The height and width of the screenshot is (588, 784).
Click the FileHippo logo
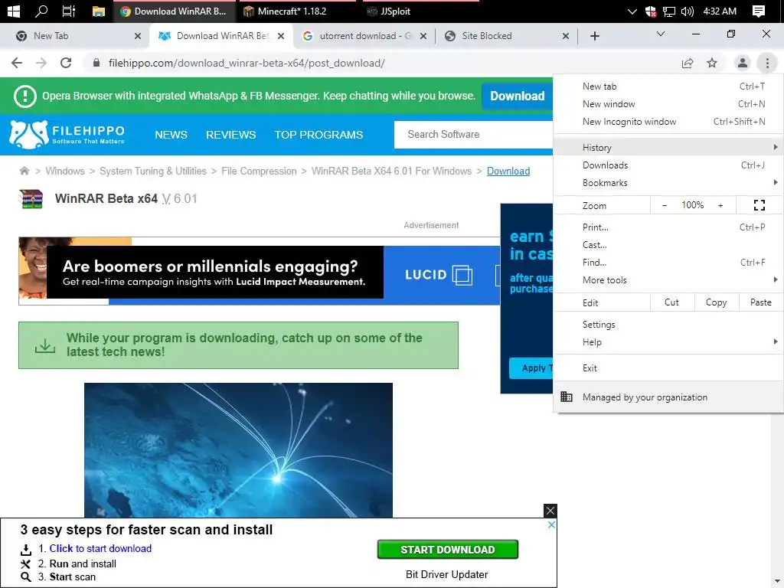(67, 135)
